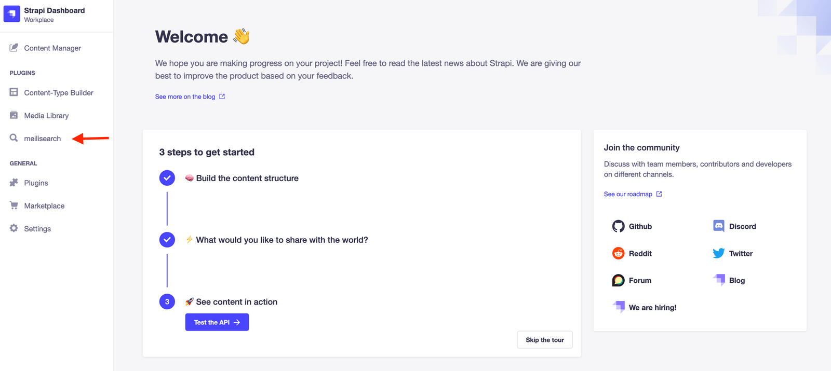Click the Plugins puzzle-piece icon
This screenshot has width=831, height=371.
14,183
